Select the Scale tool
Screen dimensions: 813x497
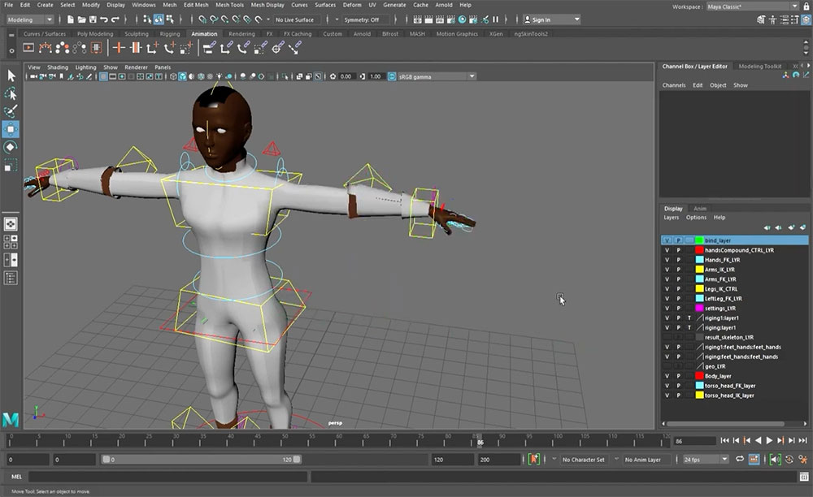[11, 165]
